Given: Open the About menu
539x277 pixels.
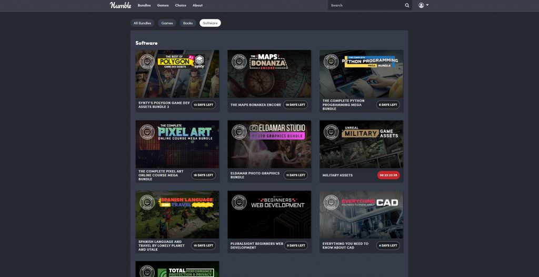Looking at the screenshot, I should pos(197,5).
